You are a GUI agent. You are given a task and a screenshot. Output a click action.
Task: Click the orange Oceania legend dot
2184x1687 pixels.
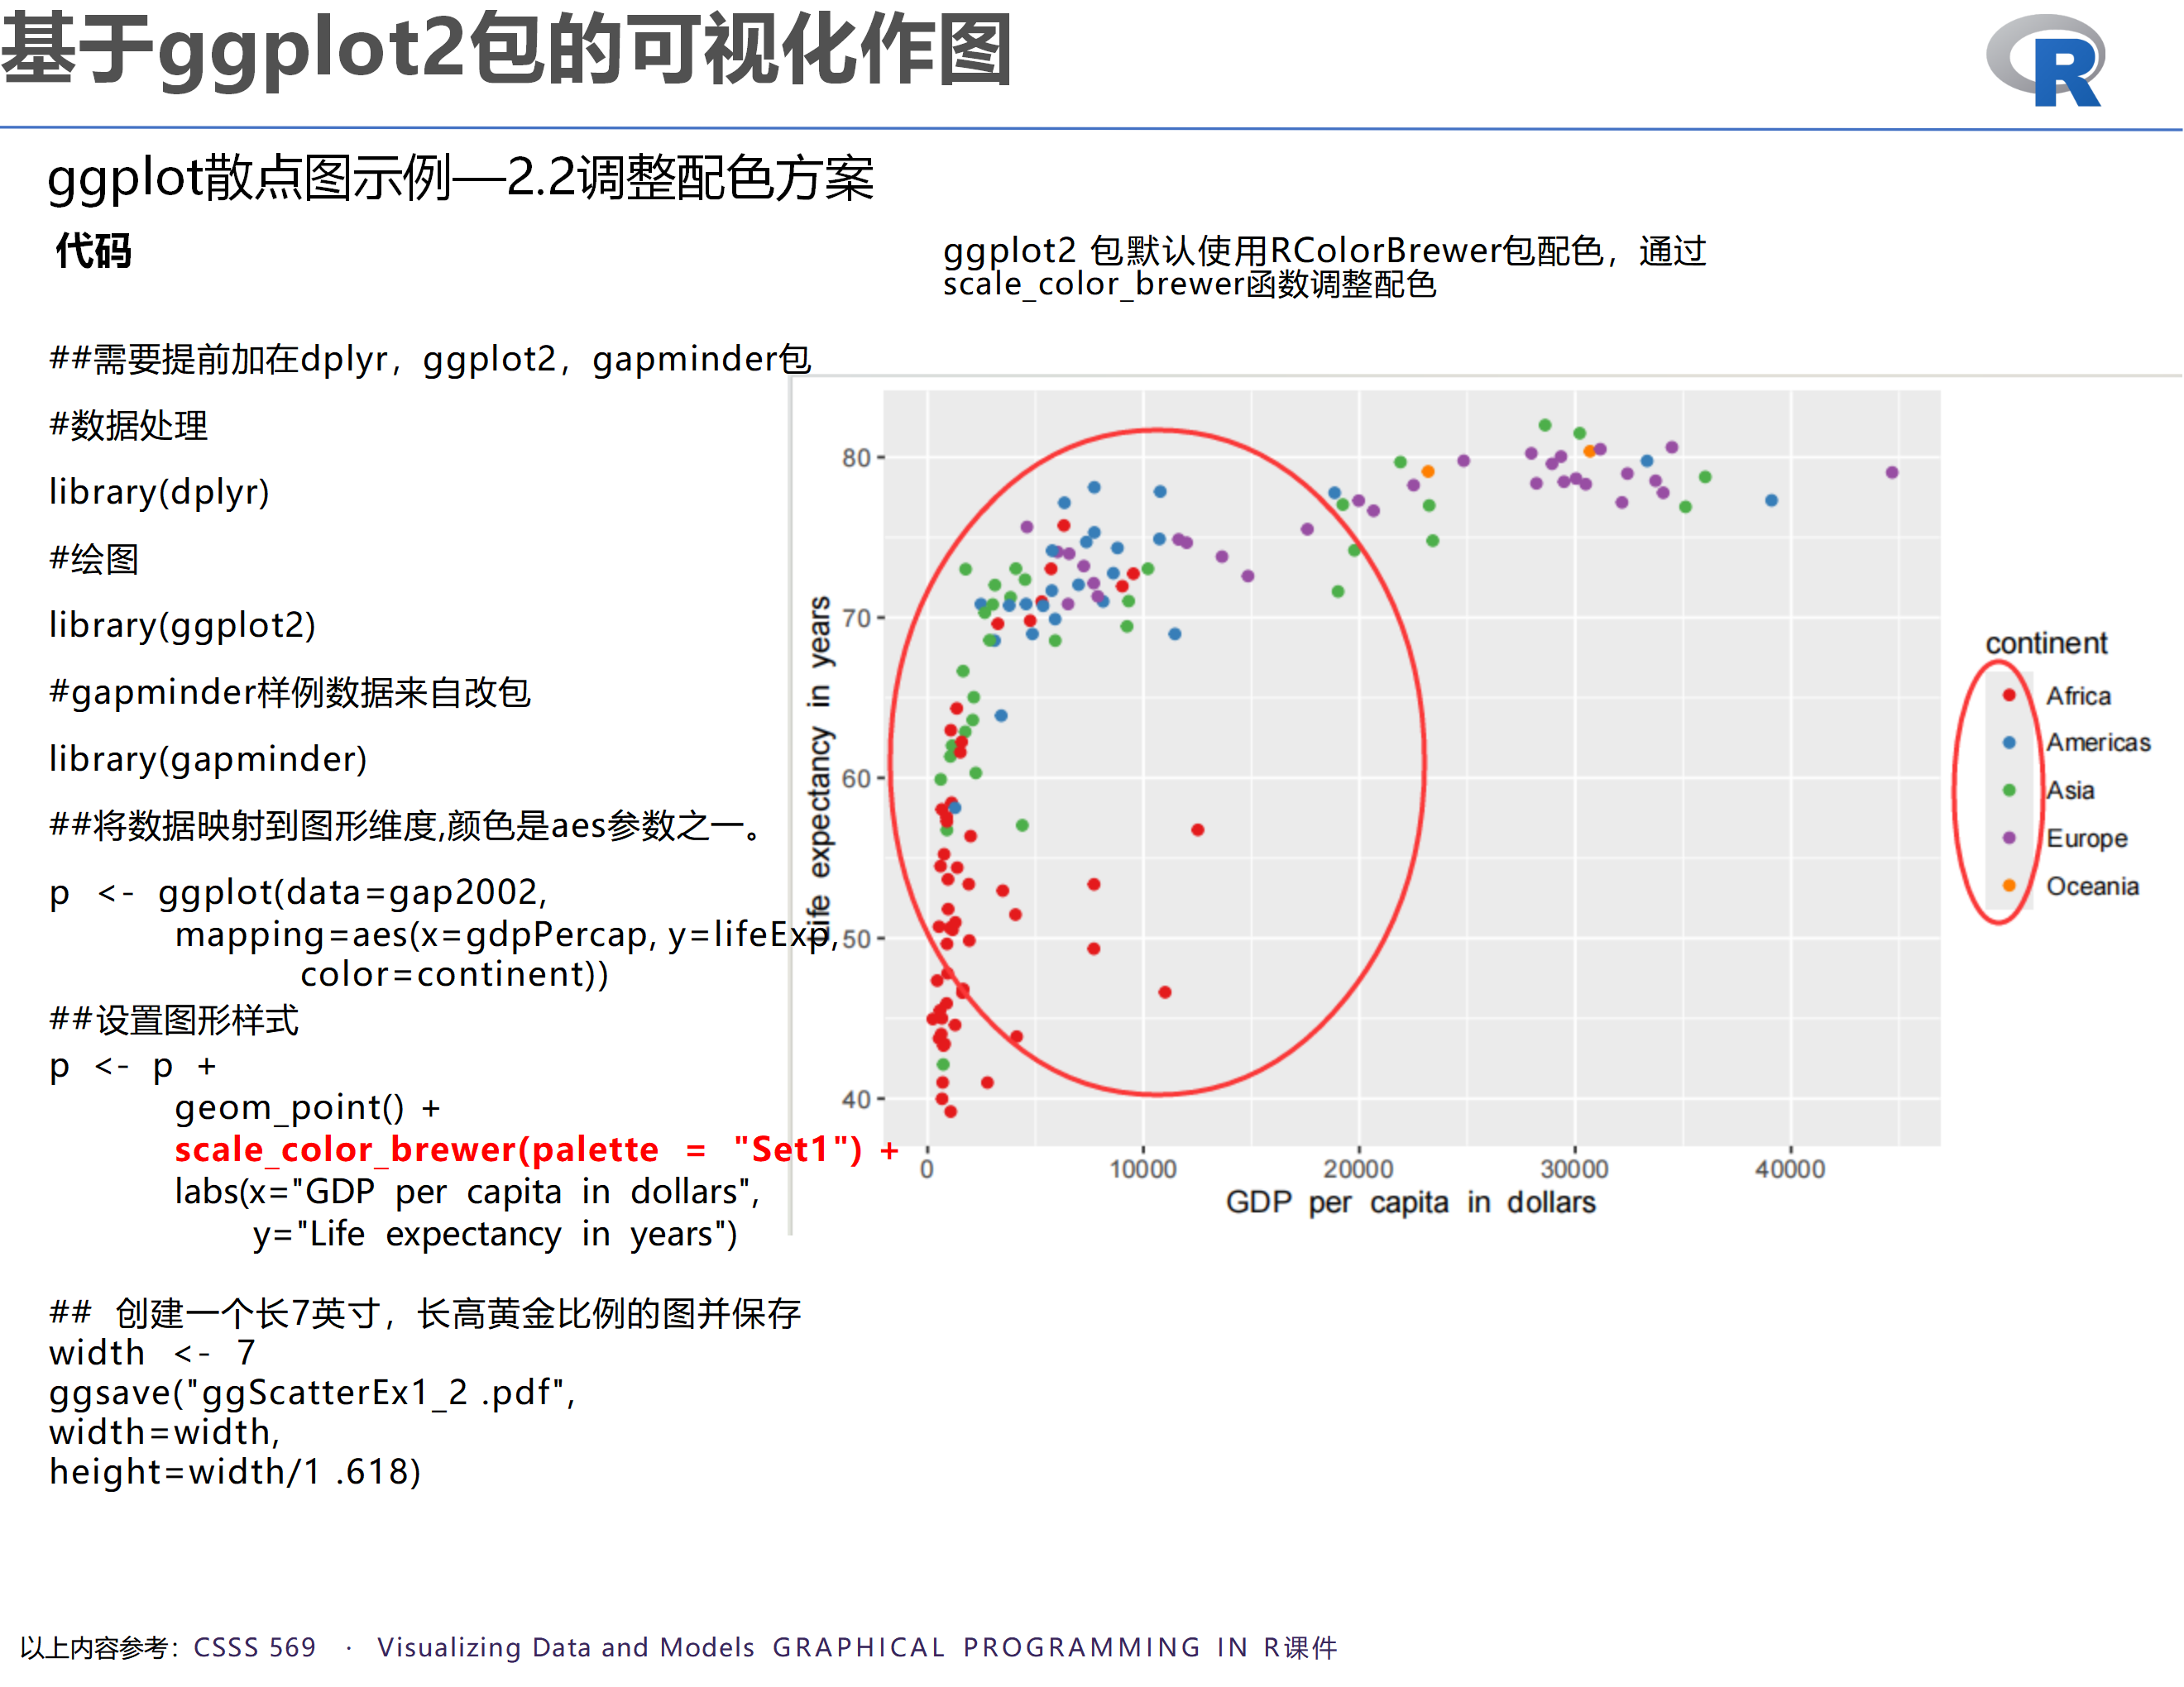coord(2009,886)
